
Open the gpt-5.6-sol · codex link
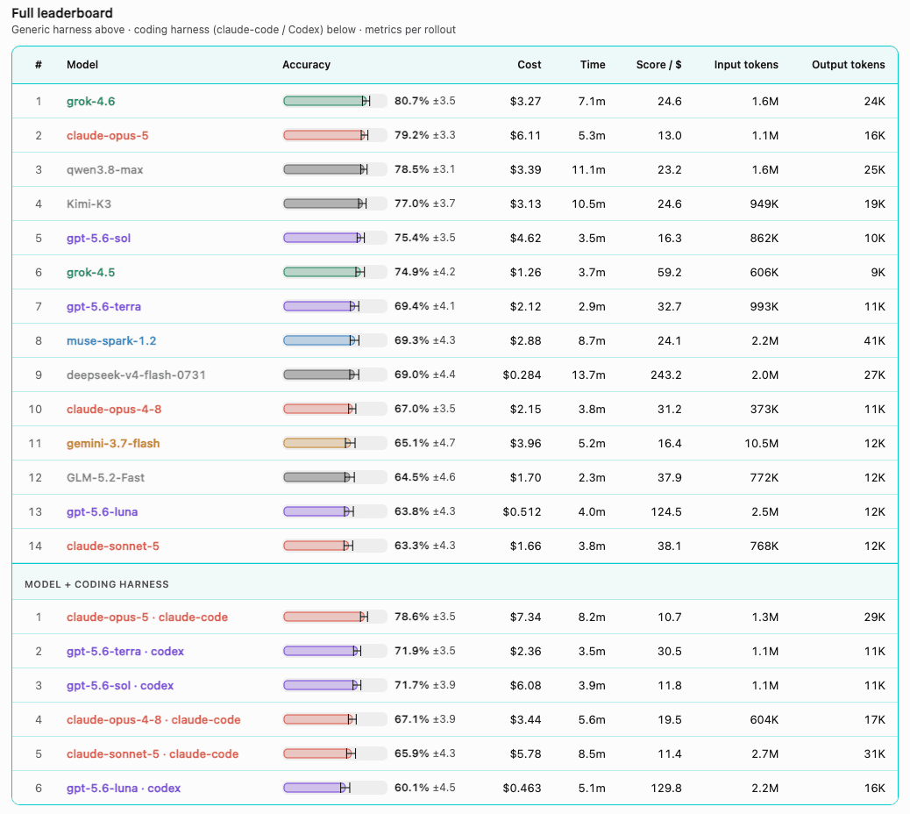point(120,686)
